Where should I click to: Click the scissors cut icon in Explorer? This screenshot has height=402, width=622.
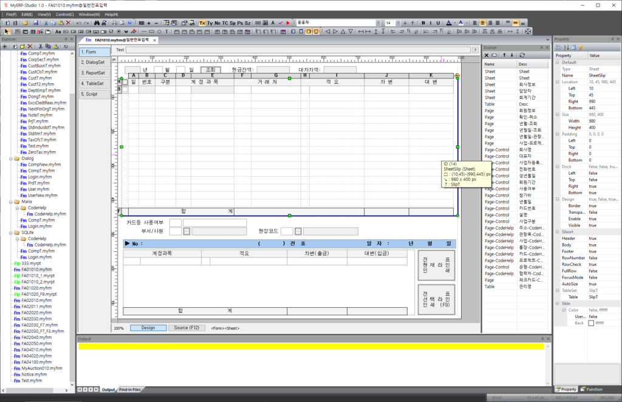pyautogui.click(x=41, y=46)
